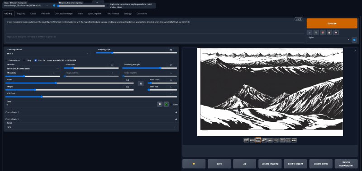Switch to the img2img tab

click(x=21, y=14)
